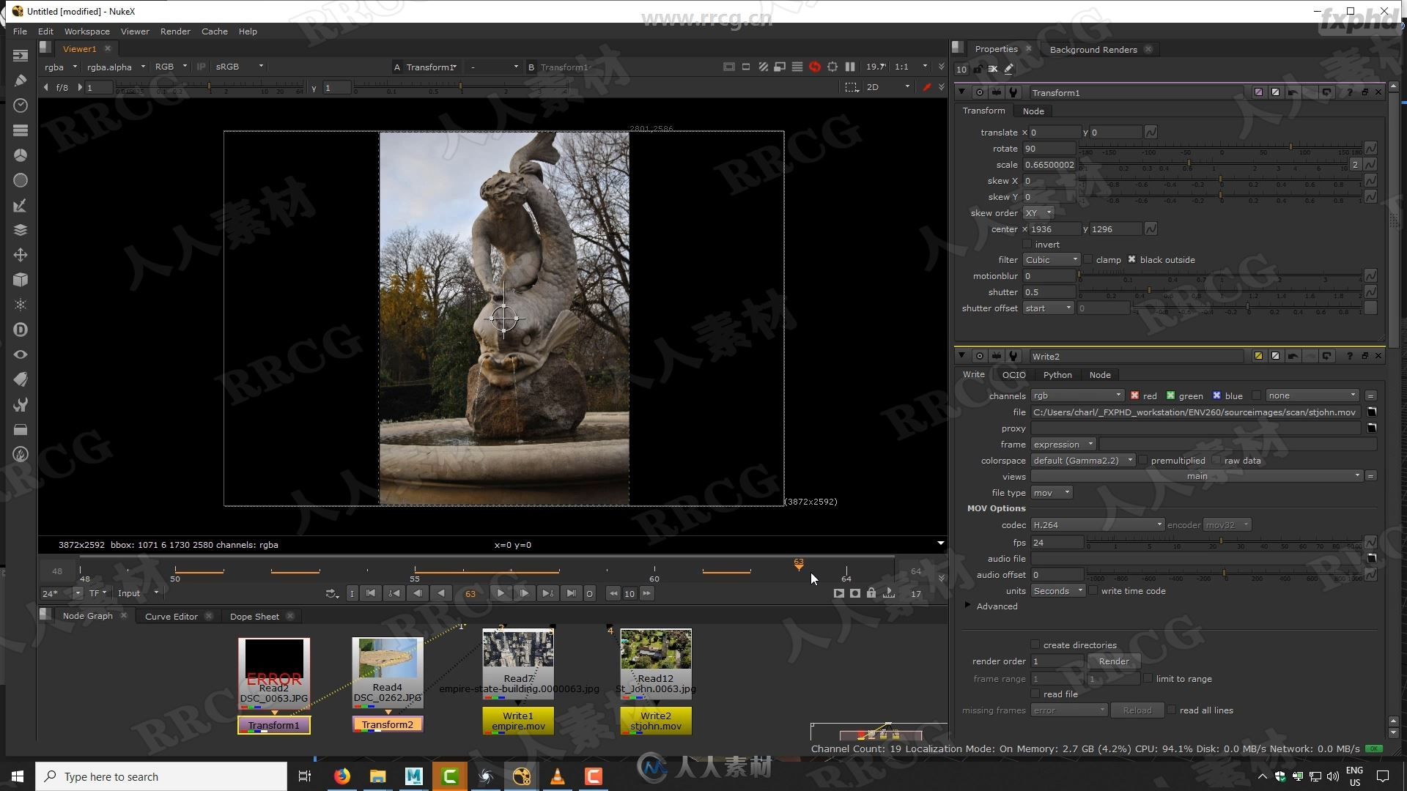Open the Channel nodes menu (stacked bars icon)
1407x791 pixels.
point(21,130)
